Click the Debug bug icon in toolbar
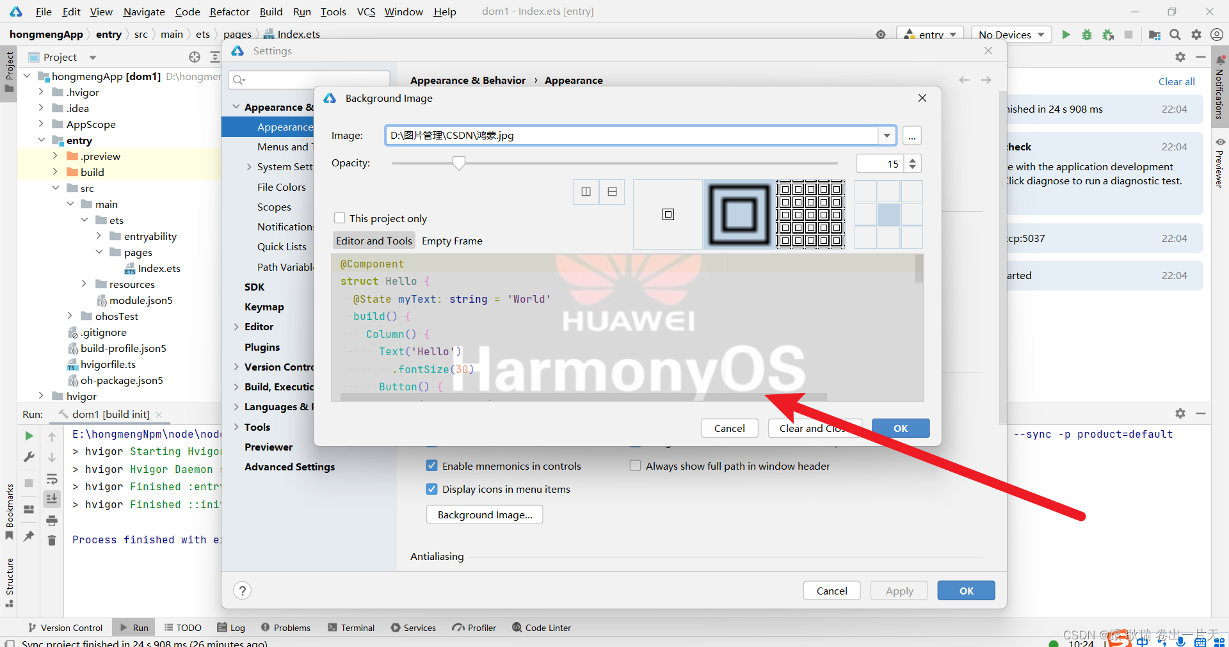1229x647 pixels. pos(1087,35)
